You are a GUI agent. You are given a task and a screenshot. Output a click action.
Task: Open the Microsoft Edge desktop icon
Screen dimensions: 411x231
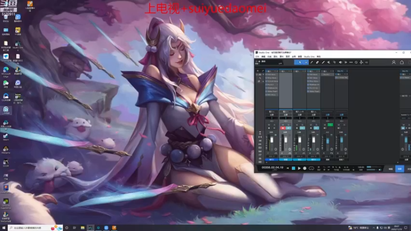pyautogui.click(x=6, y=72)
